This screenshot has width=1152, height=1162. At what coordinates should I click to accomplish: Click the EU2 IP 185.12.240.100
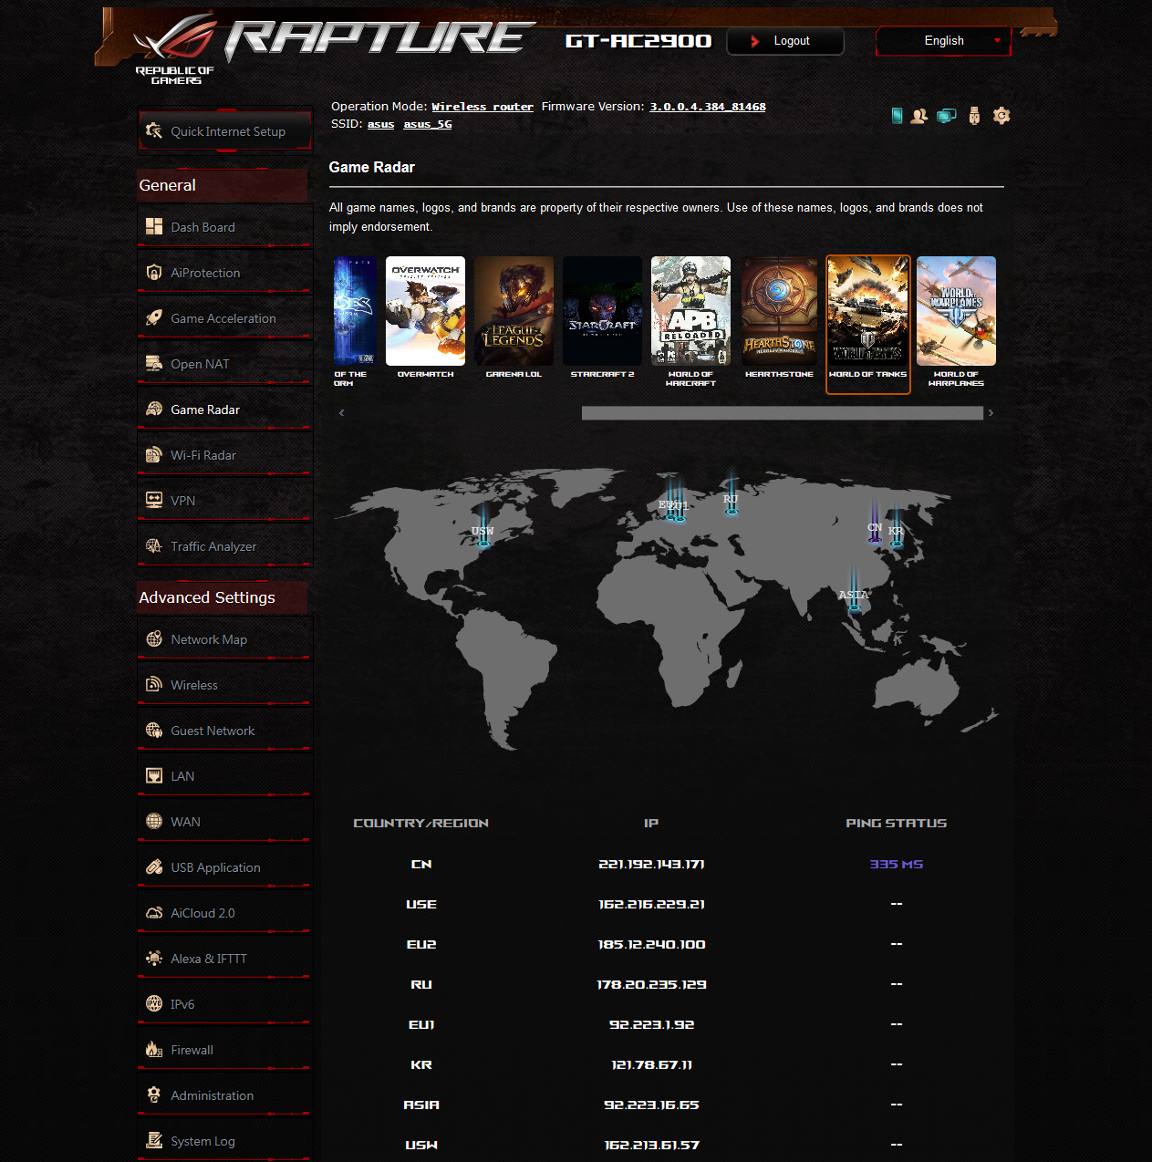(651, 944)
